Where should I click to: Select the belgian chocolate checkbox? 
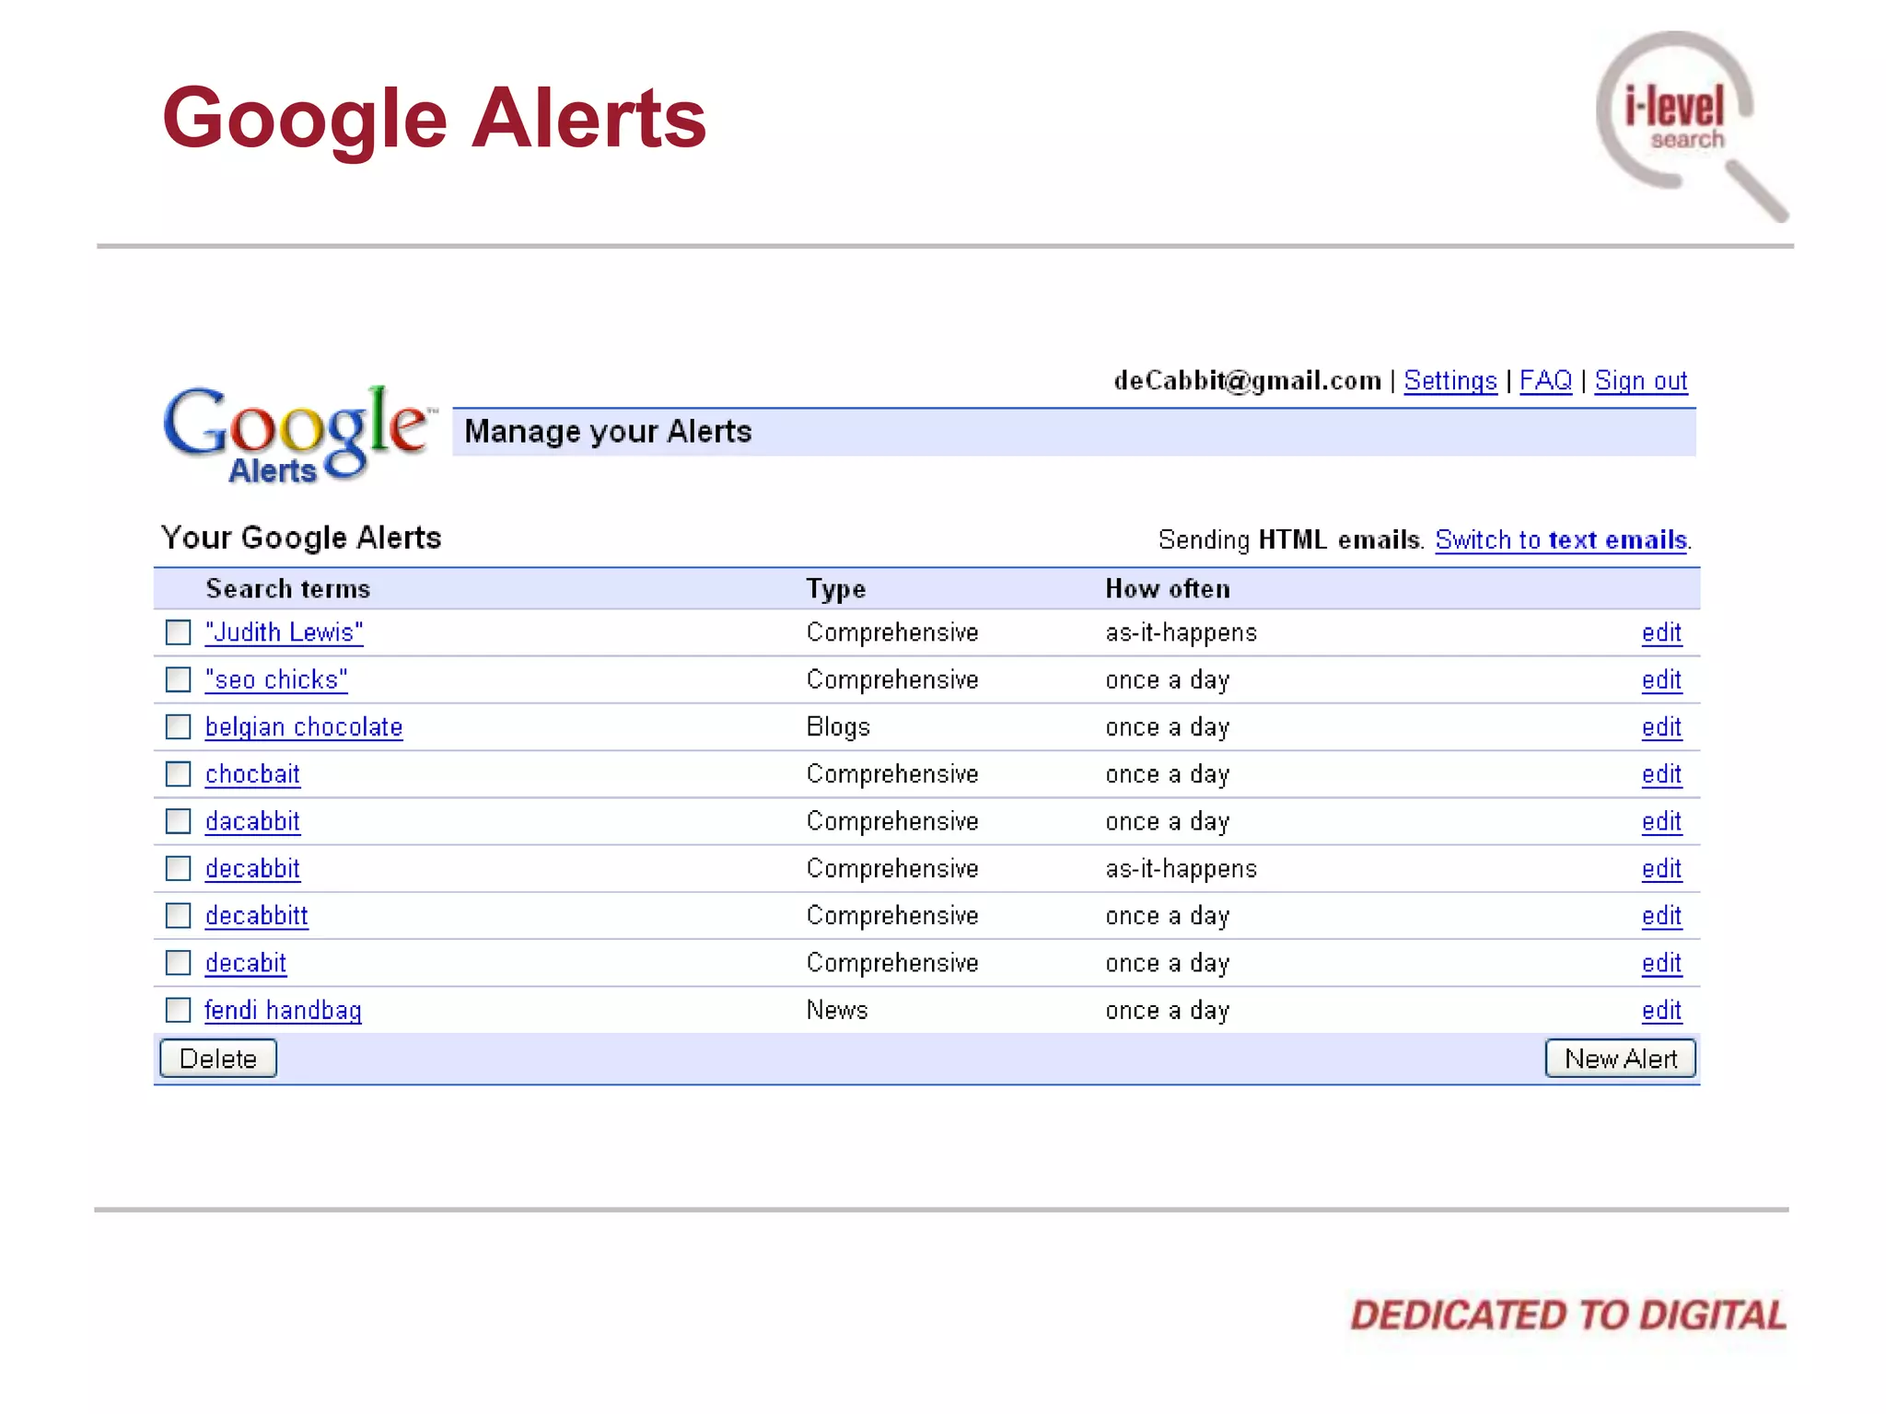click(178, 726)
